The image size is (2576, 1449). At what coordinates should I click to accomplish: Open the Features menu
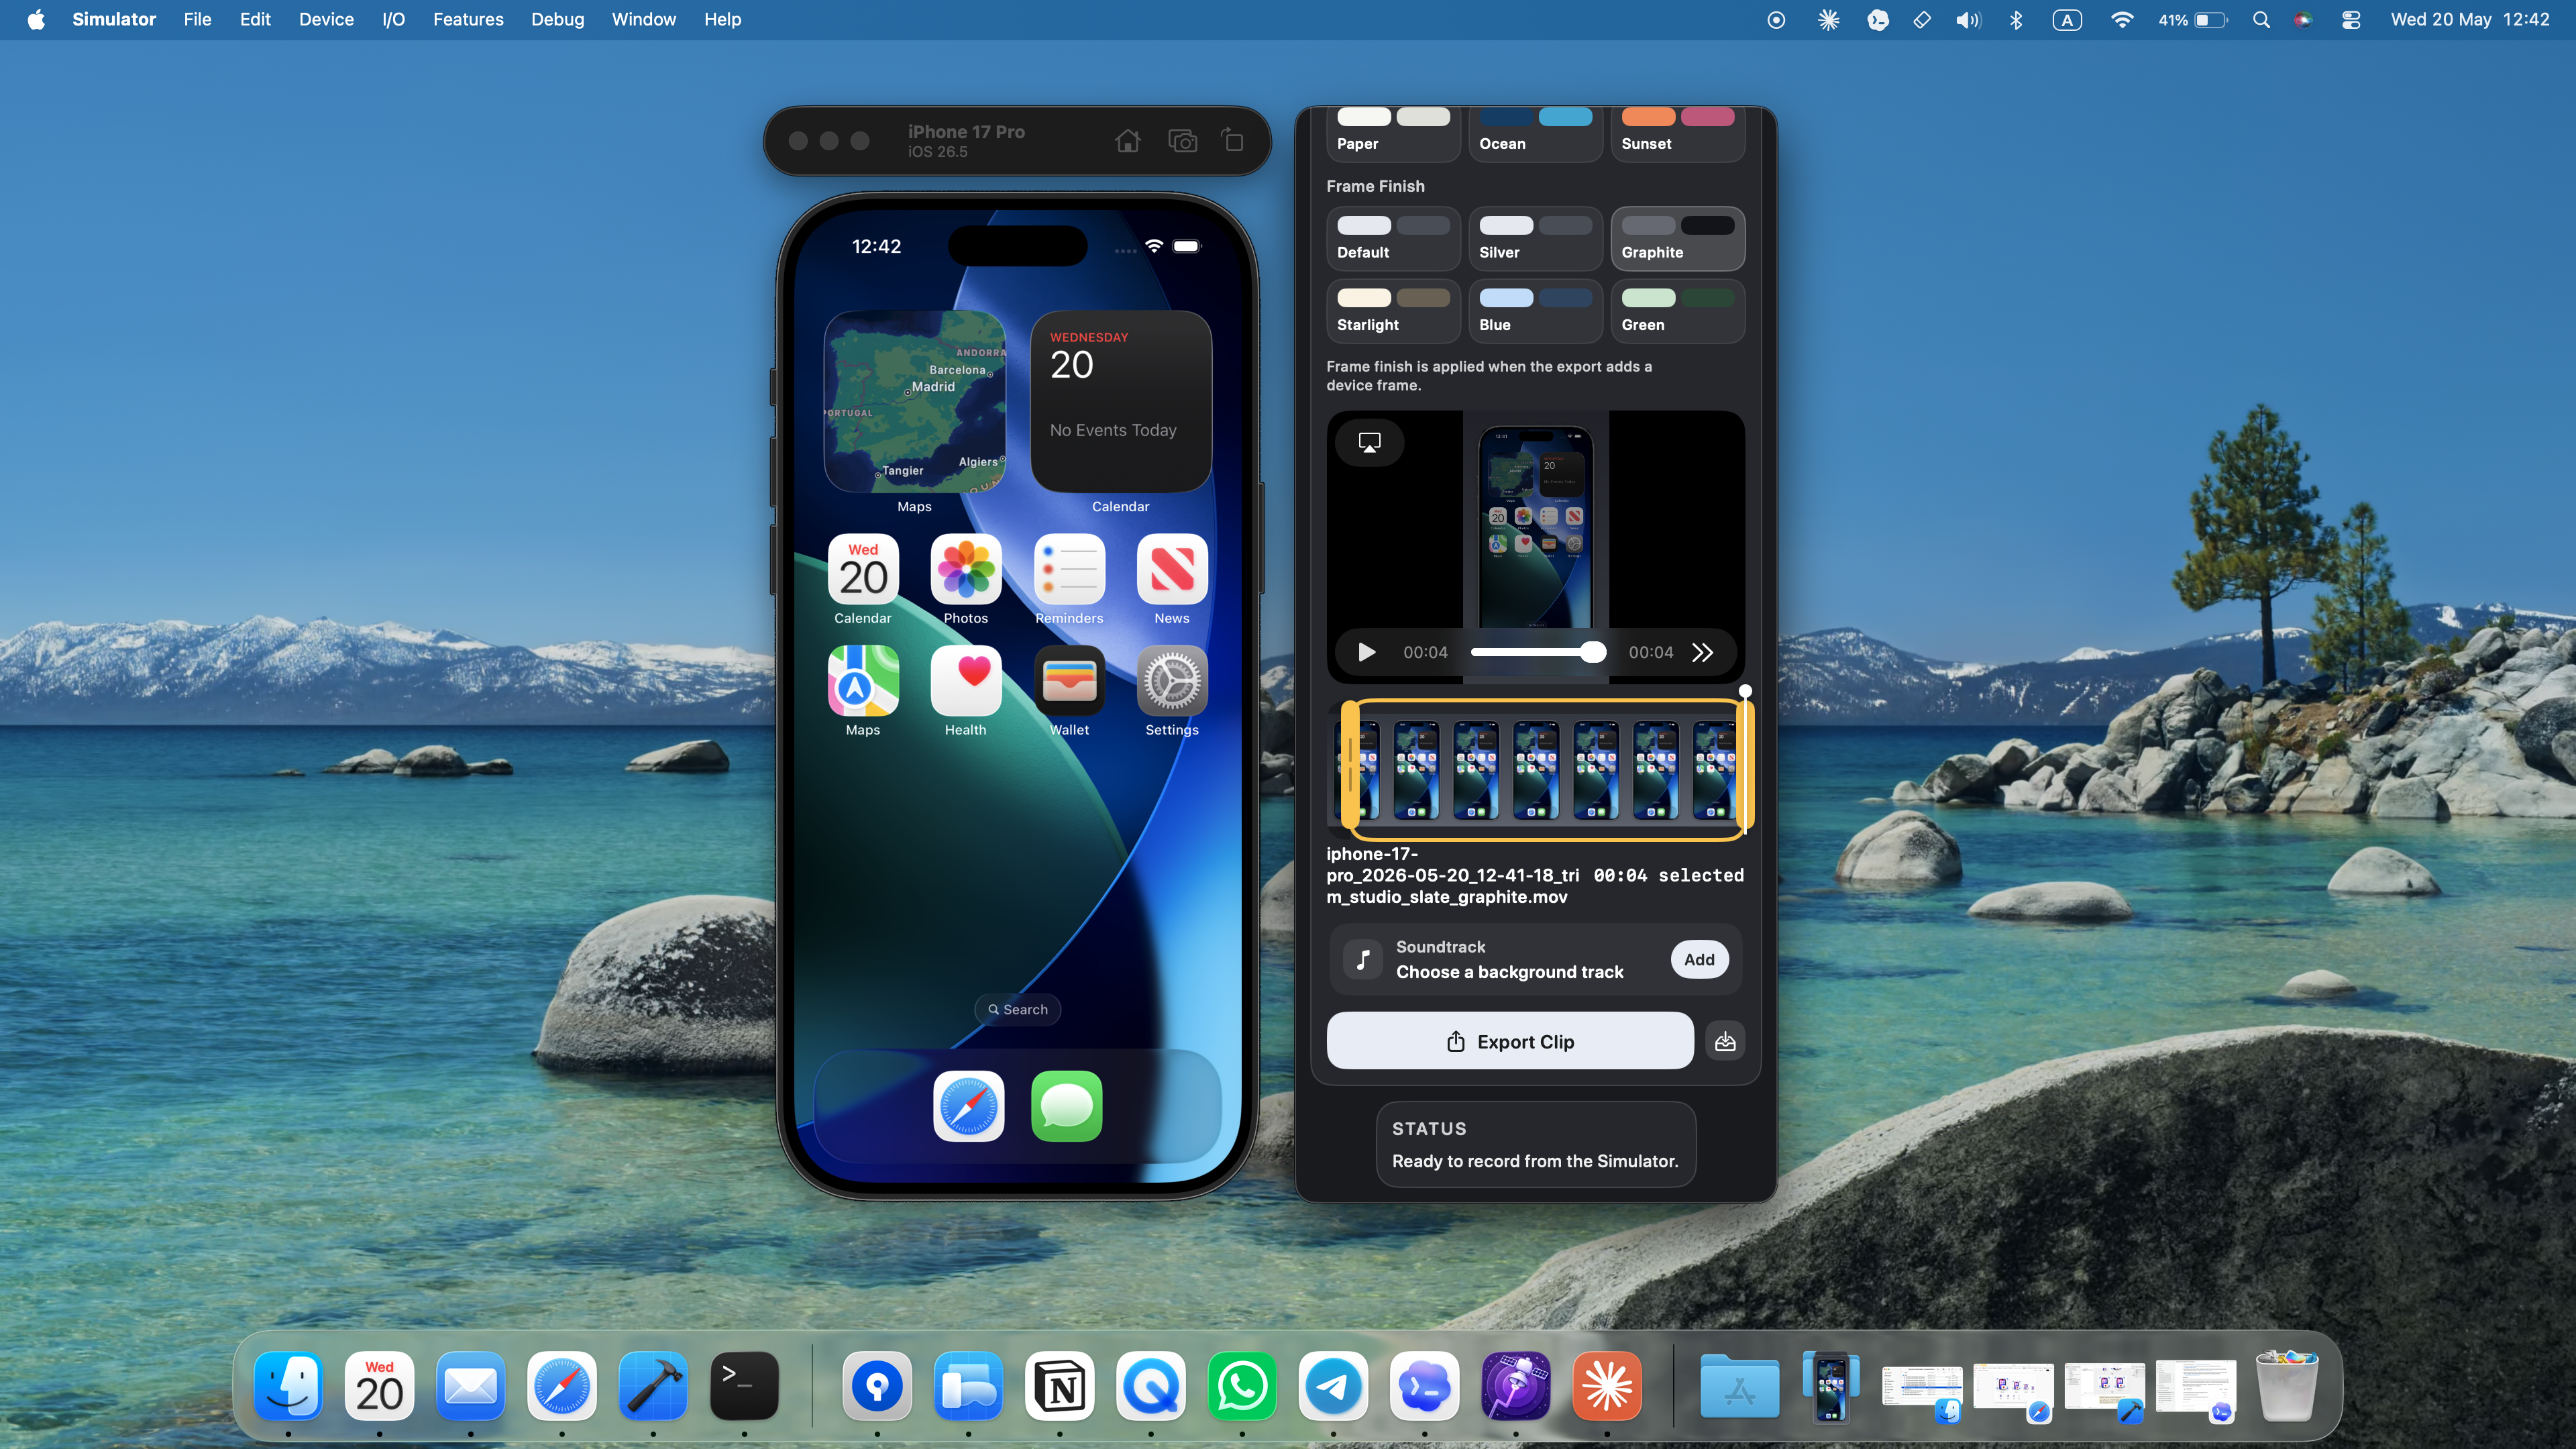coord(468,20)
